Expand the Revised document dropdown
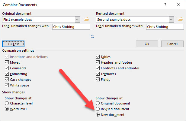This screenshot has height=121, width=186. 172,20
